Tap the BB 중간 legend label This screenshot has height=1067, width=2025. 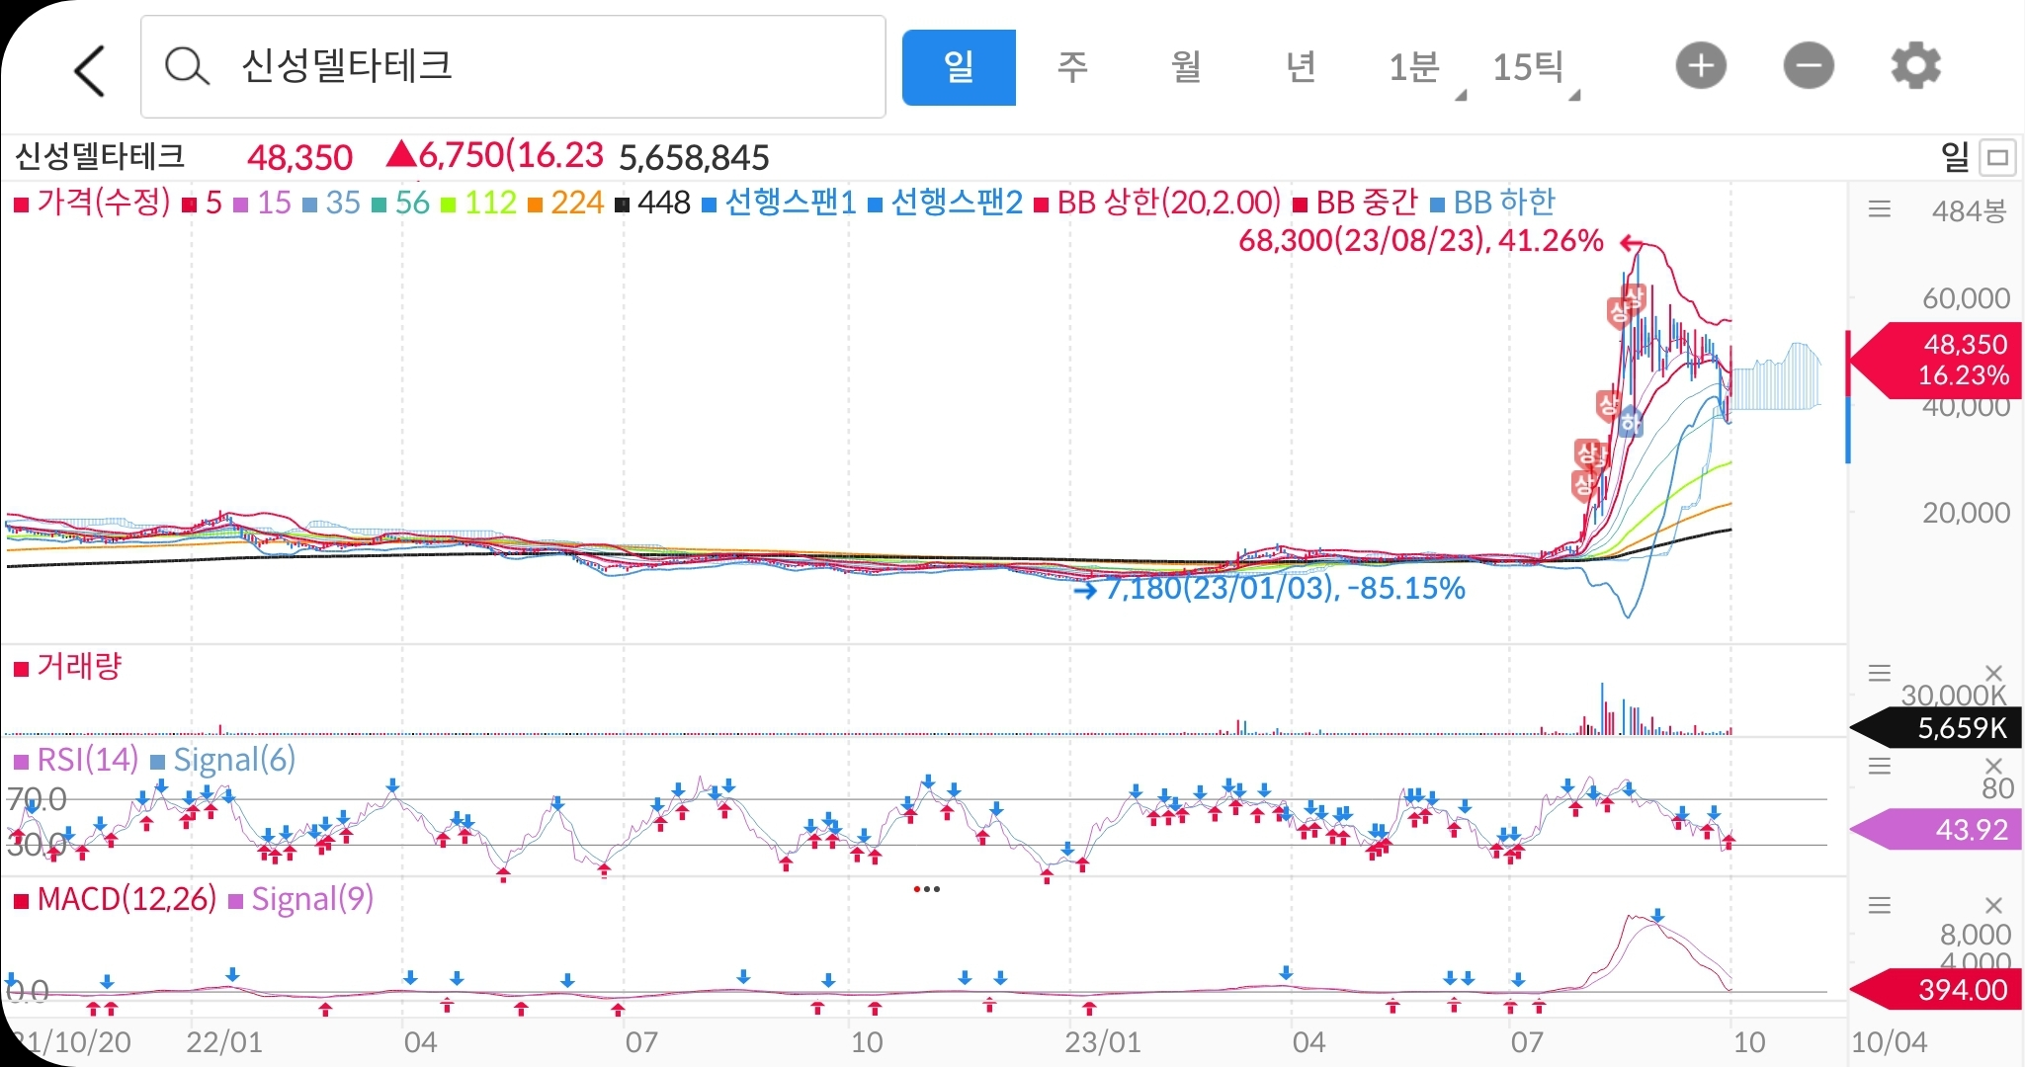1355,203
